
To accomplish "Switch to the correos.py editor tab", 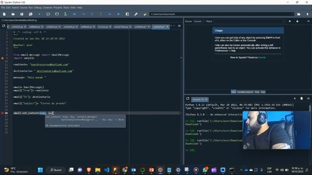I will pos(104,27).
